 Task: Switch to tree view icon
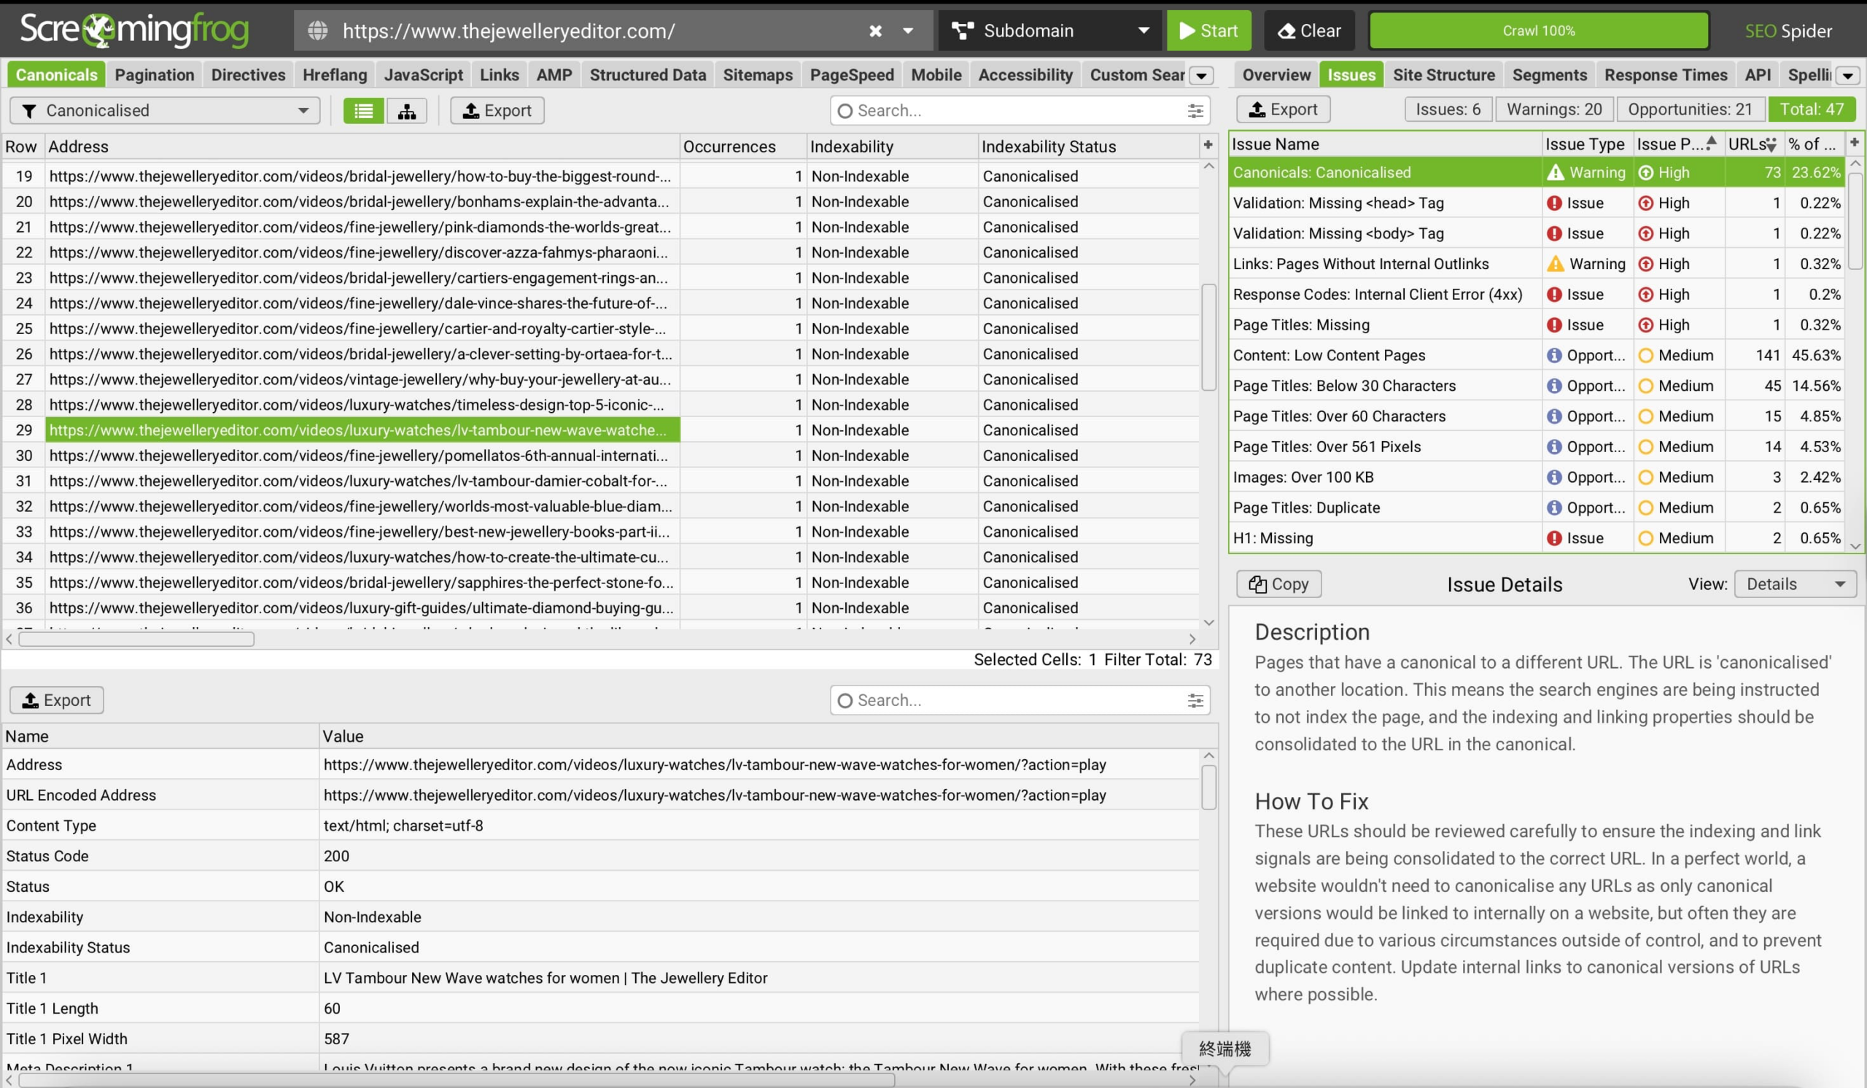tap(407, 111)
